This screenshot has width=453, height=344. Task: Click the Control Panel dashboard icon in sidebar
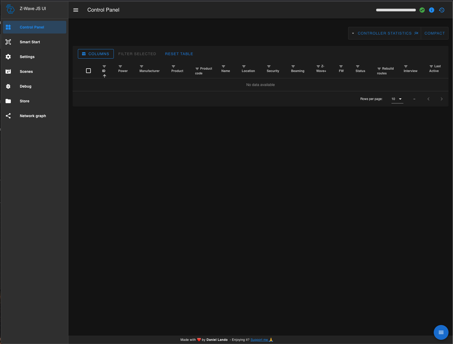click(x=8, y=27)
